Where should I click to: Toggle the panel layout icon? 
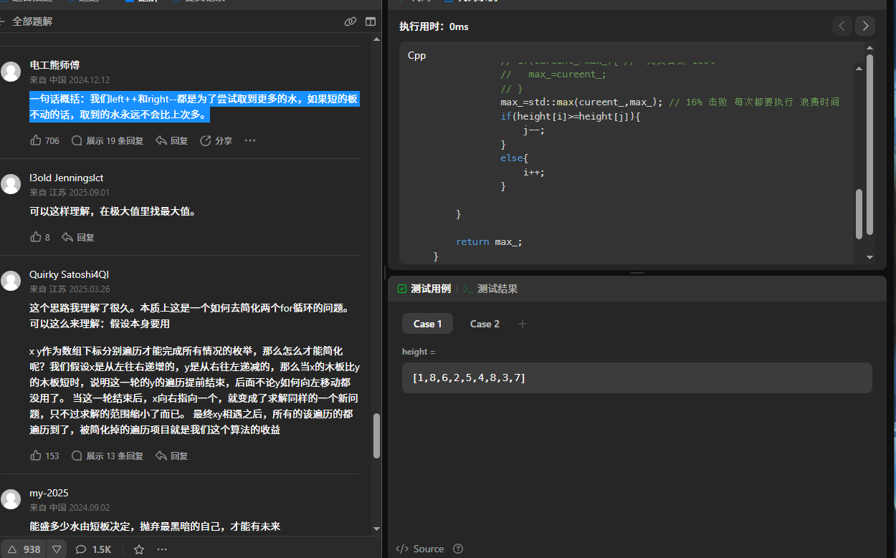click(x=371, y=21)
